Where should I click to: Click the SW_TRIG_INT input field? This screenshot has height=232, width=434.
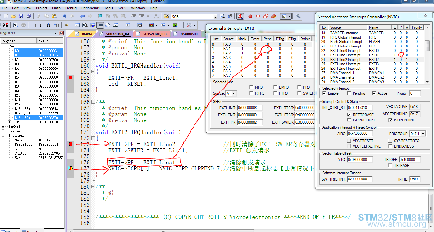(359, 179)
